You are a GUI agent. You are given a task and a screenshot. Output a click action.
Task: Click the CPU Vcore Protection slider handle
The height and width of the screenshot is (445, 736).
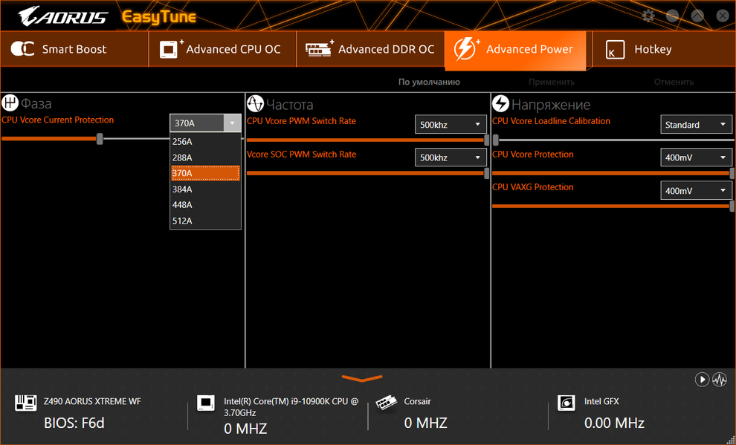[732, 173]
